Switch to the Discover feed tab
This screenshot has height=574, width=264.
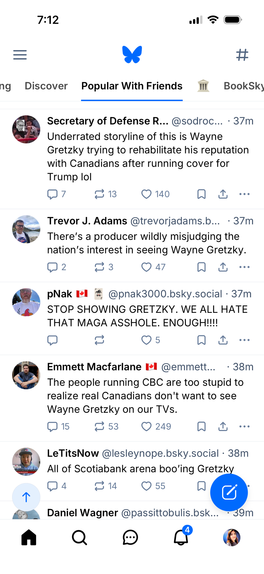point(46,86)
